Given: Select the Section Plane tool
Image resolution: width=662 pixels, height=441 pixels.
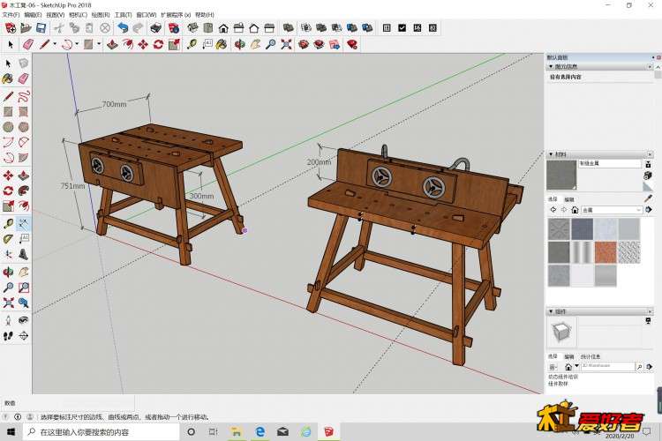Looking at the screenshot, I should coord(23,336).
